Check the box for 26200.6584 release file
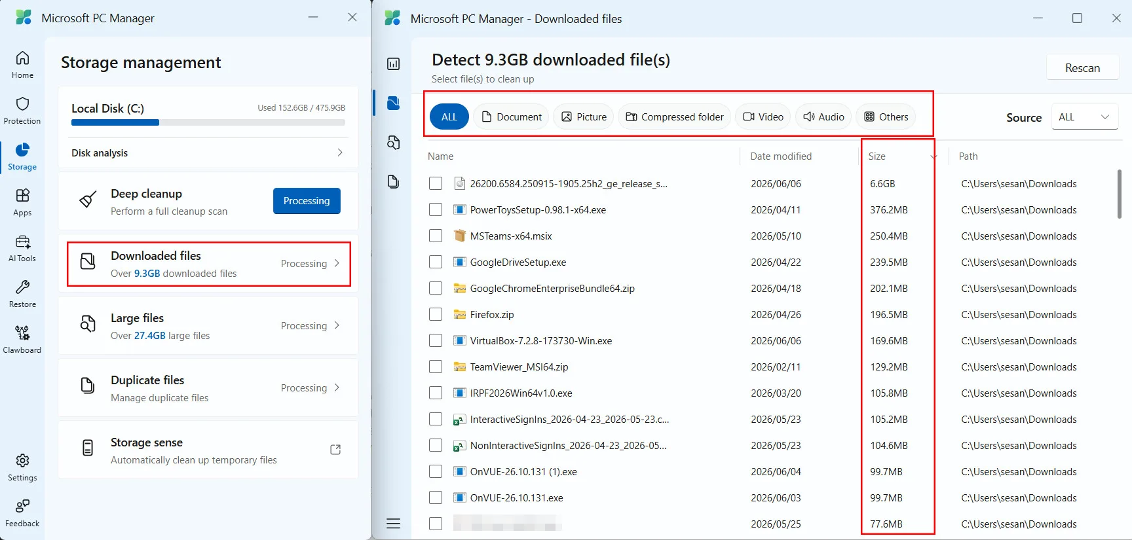1132x540 pixels. (x=436, y=183)
